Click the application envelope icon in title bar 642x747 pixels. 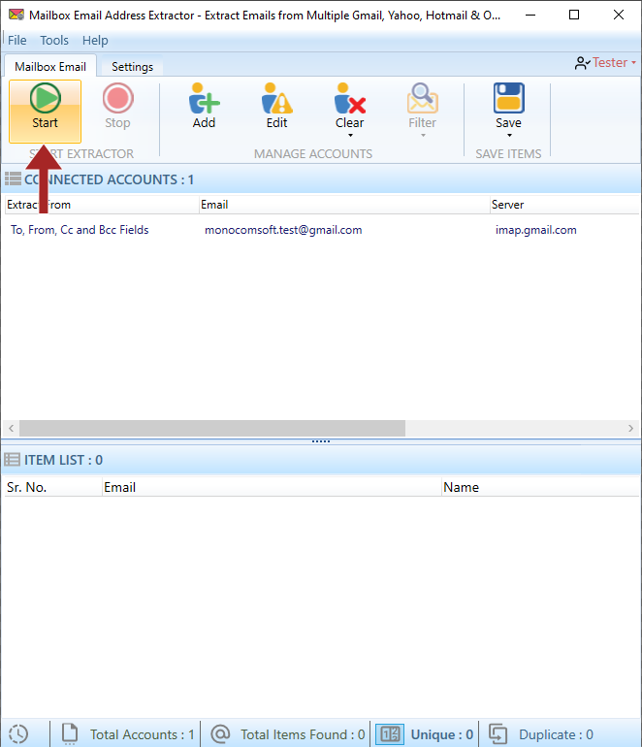coord(16,15)
